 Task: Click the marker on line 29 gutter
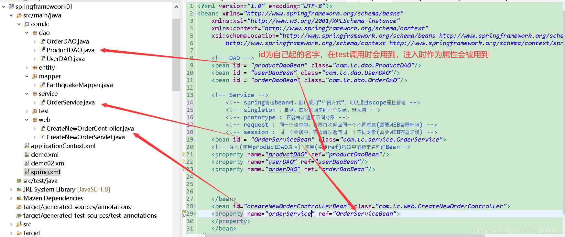(x=184, y=213)
